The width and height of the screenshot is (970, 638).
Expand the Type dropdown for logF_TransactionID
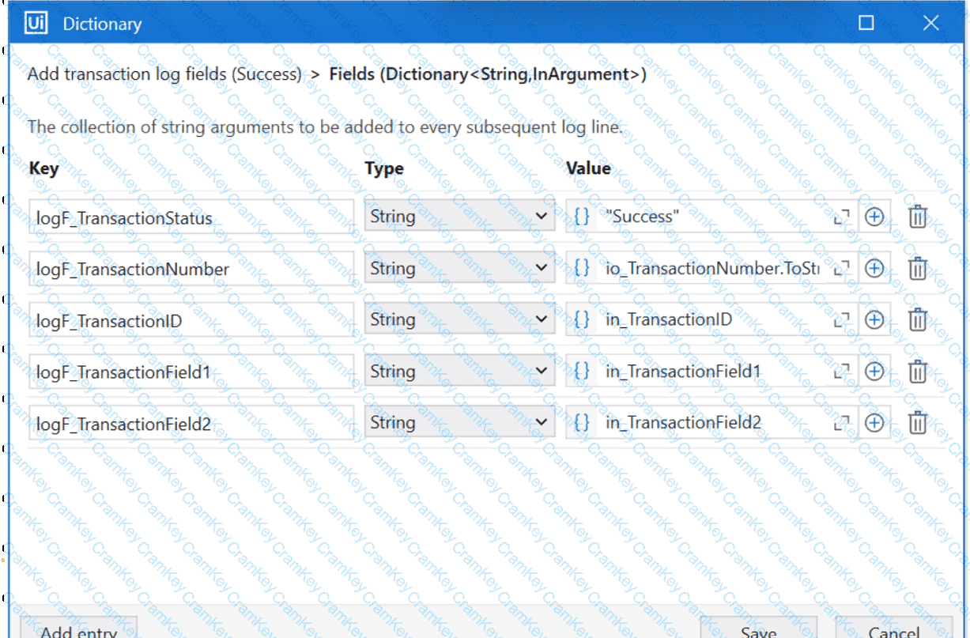coord(459,319)
